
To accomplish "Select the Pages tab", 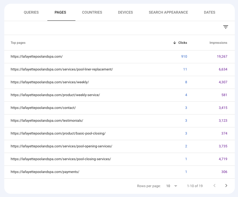I will point(60,13).
